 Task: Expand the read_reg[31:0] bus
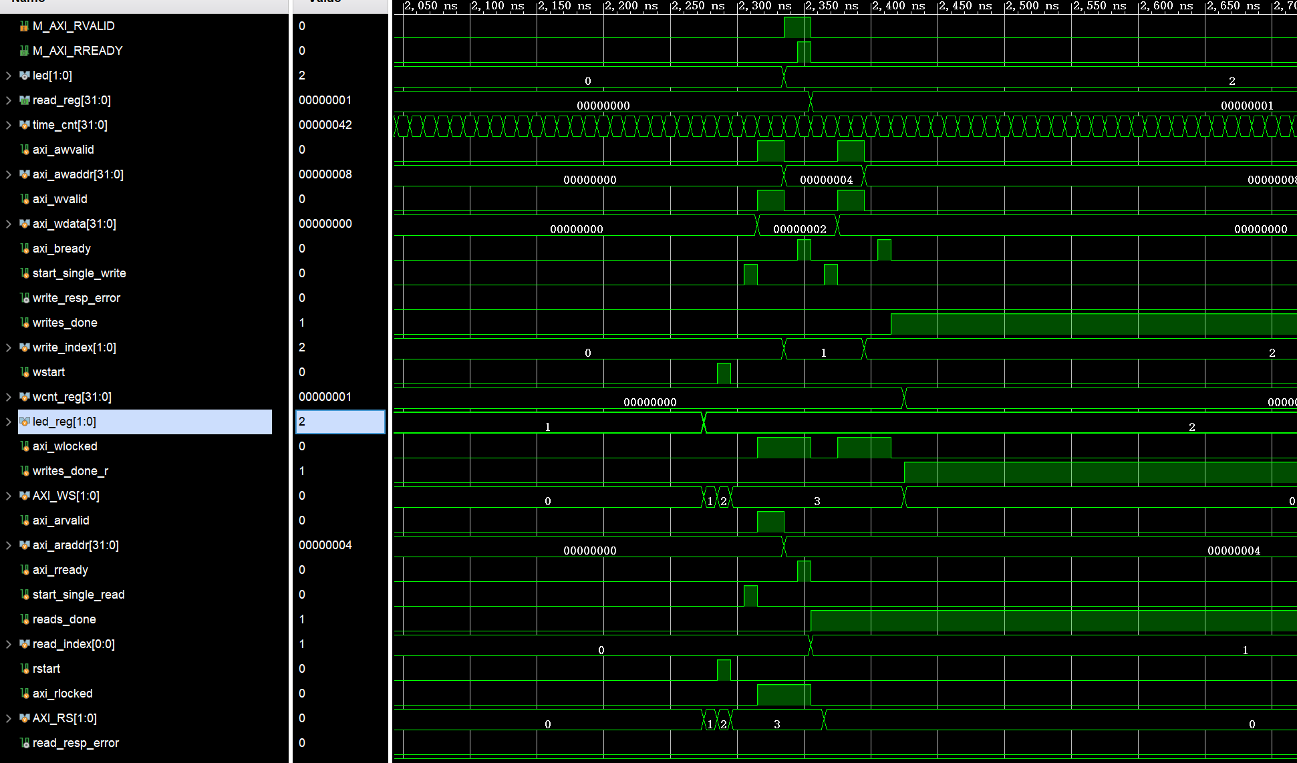coord(8,100)
